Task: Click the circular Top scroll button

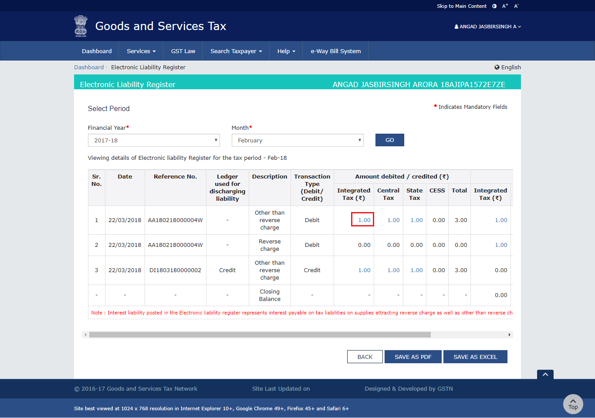Action: [x=573, y=404]
